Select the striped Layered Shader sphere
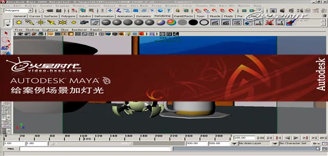Screen dimensions: 328x156 [160, 22]
